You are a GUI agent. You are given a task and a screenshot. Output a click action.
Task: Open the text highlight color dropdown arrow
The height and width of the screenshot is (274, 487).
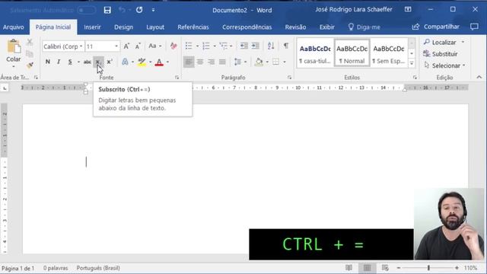pos(151,62)
